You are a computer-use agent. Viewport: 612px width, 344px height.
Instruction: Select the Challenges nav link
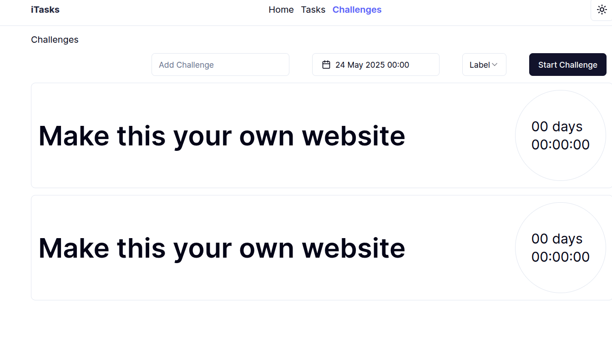pyautogui.click(x=357, y=10)
